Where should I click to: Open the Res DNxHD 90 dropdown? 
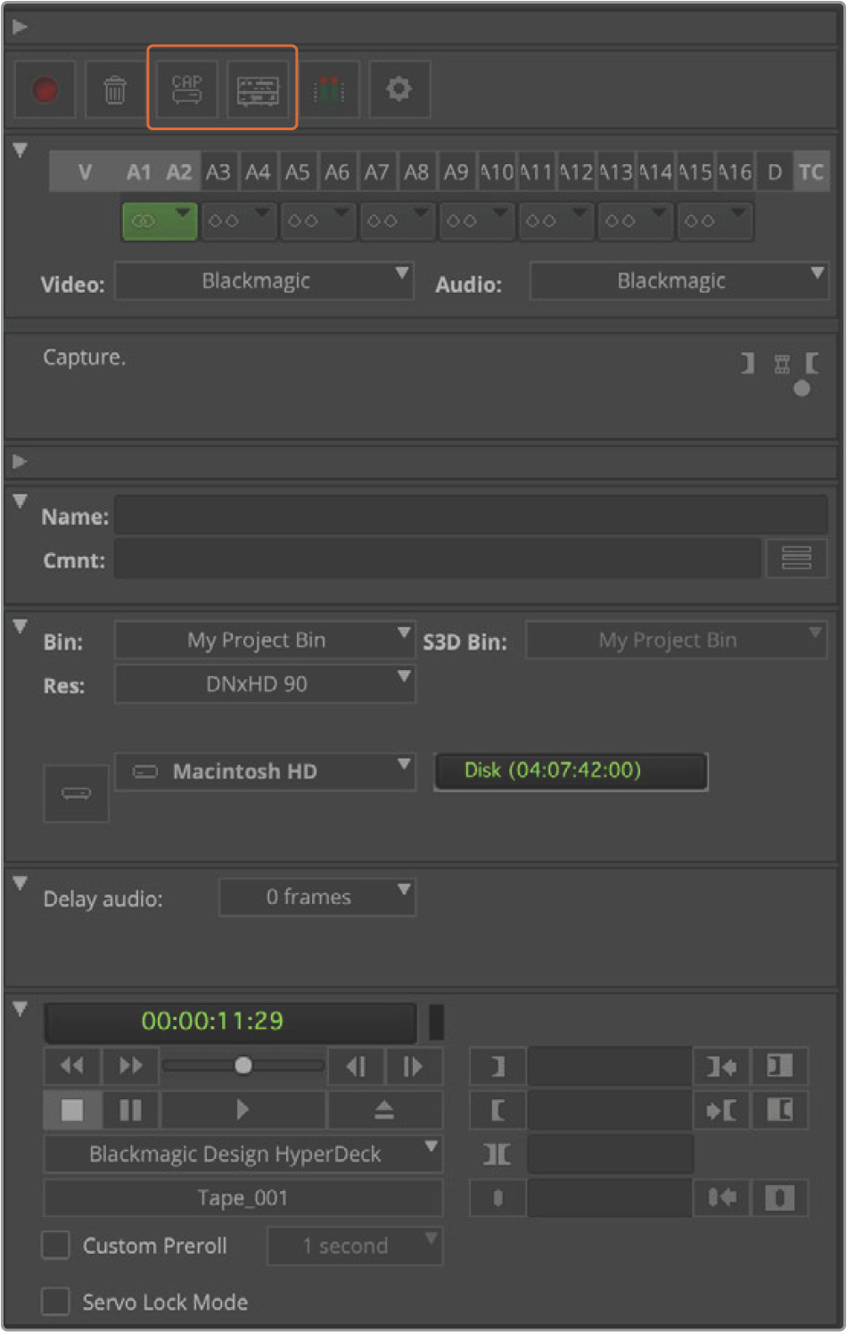tap(264, 684)
